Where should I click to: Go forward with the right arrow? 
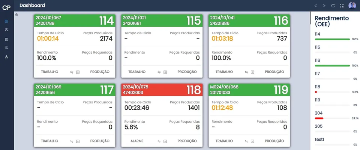point(324,6)
